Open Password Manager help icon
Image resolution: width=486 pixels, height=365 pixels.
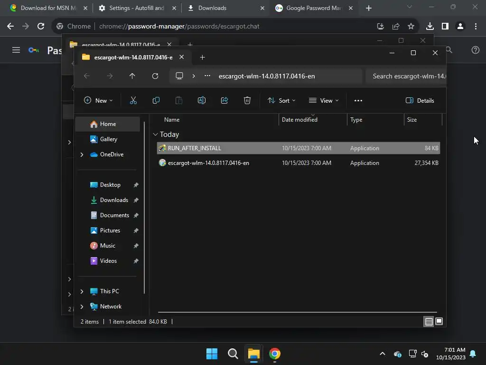click(475, 50)
